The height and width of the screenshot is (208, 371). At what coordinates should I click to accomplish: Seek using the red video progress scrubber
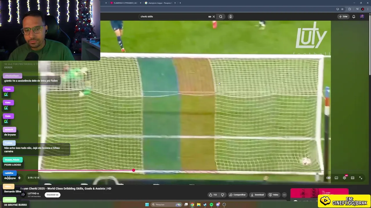(134, 170)
